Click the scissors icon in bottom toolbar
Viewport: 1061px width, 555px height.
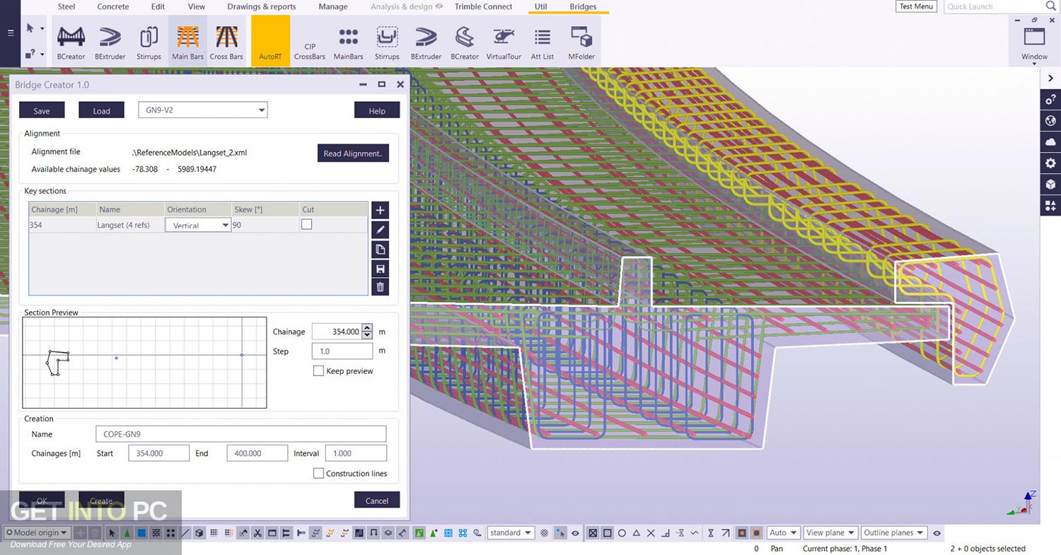point(257,533)
